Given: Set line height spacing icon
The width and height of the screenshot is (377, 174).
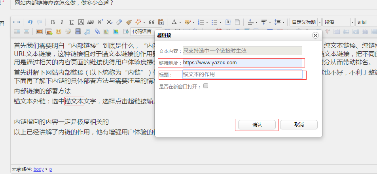Looking at the screenshot, I should (x=278, y=22).
